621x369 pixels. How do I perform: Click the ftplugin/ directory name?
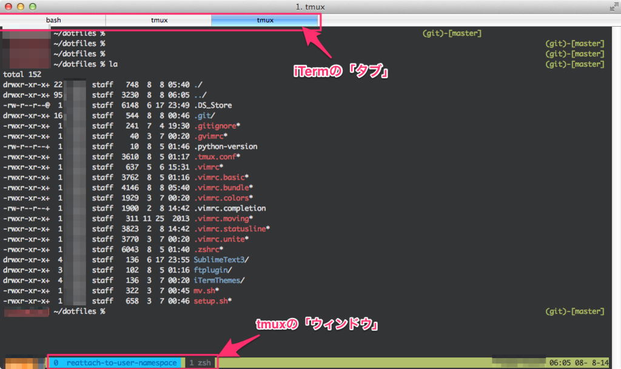[213, 270]
